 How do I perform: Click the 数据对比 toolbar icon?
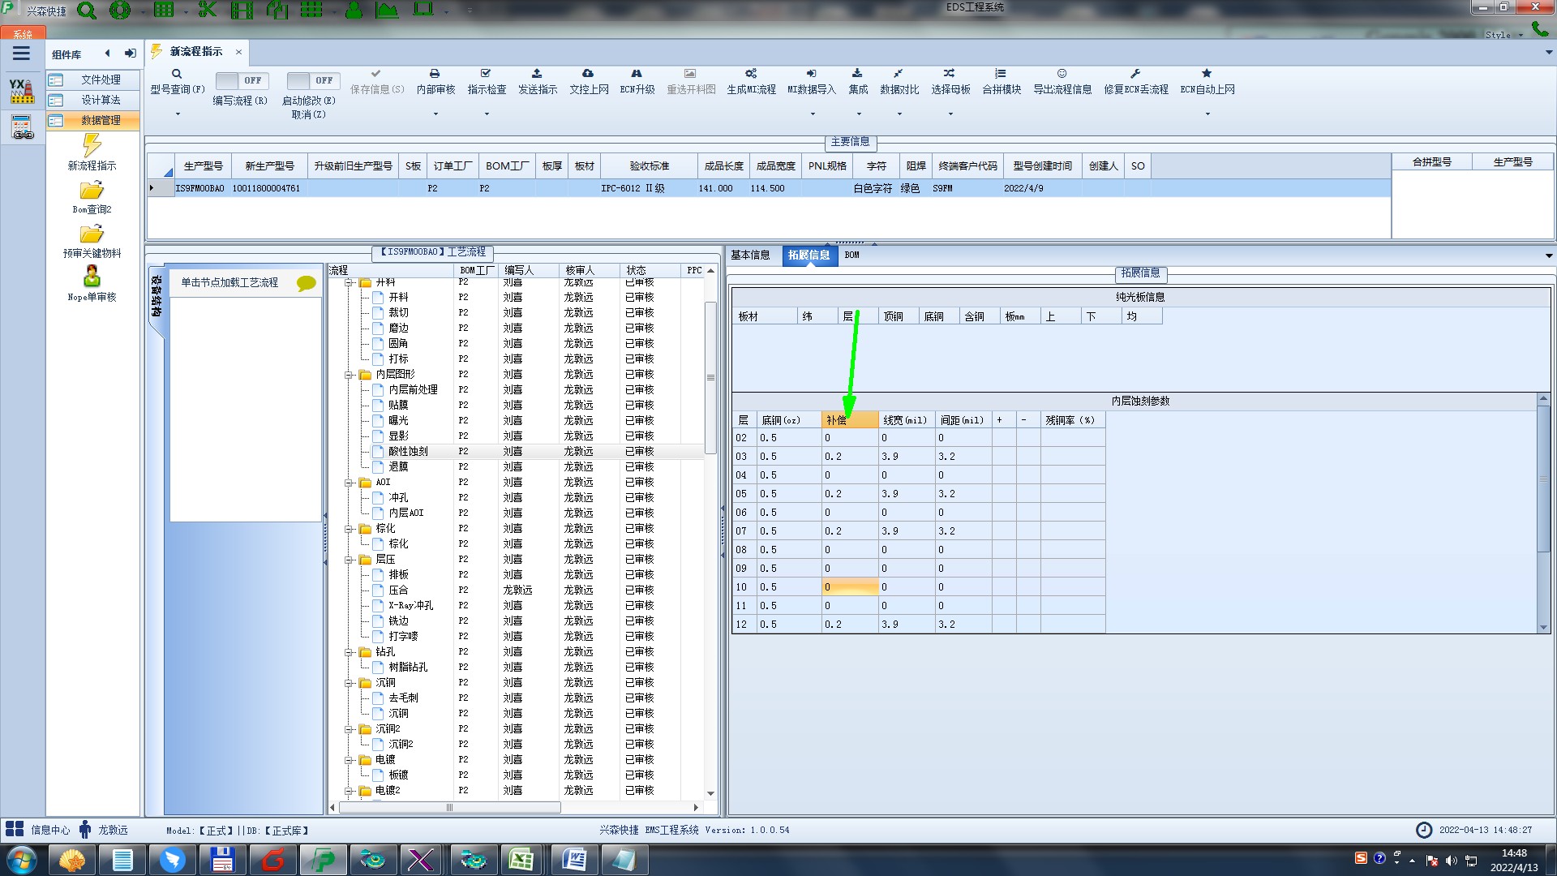pyautogui.click(x=899, y=74)
